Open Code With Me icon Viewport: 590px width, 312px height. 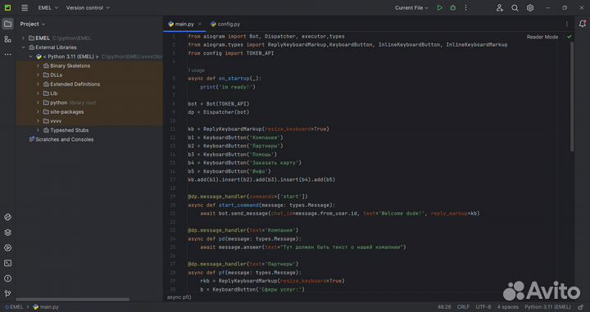point(499,8)
